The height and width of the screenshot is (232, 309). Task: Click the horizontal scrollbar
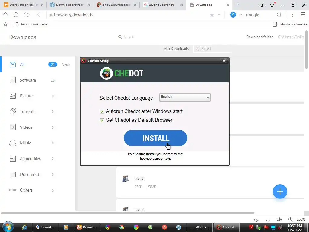128,213
